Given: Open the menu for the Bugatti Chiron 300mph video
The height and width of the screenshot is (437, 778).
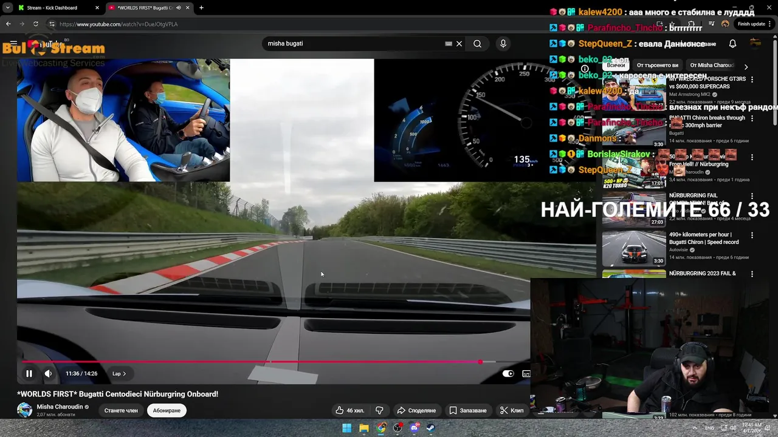Looking at the screenshot, I should (752, 118).
